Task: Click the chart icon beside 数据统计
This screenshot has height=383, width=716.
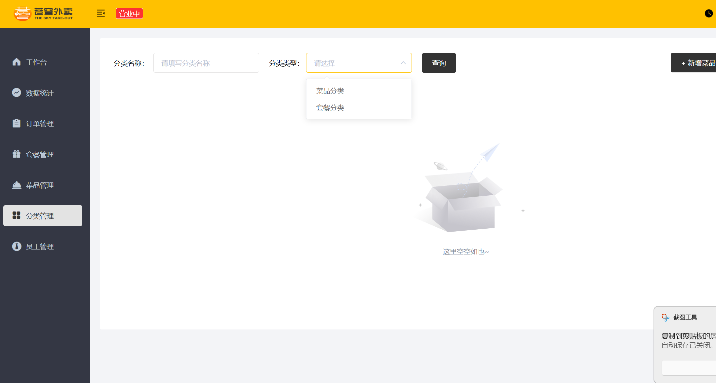Action: click(x=17, y=93)
